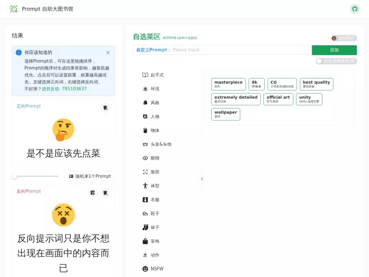Click the crown icon beside 头发&头饰

(x=145, y=144)
